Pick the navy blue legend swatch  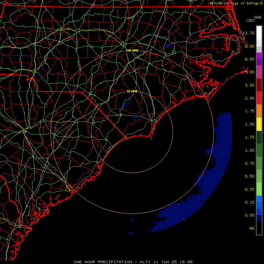coord(259,219)
